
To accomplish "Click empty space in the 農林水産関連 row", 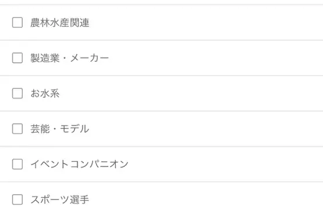I will (206, 23).
